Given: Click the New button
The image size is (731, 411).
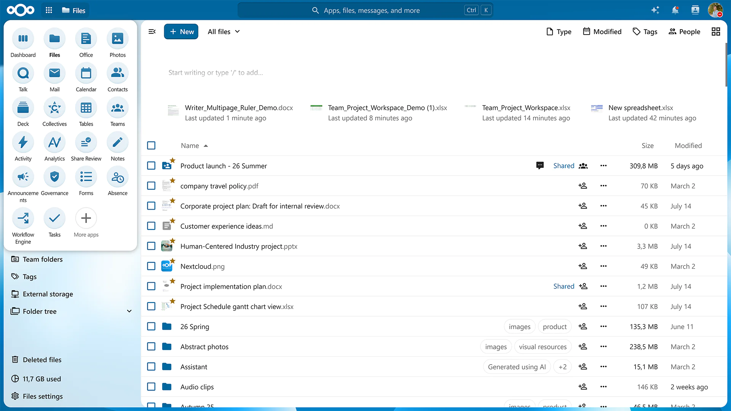Looking at the screenshot, I should 181,32.
